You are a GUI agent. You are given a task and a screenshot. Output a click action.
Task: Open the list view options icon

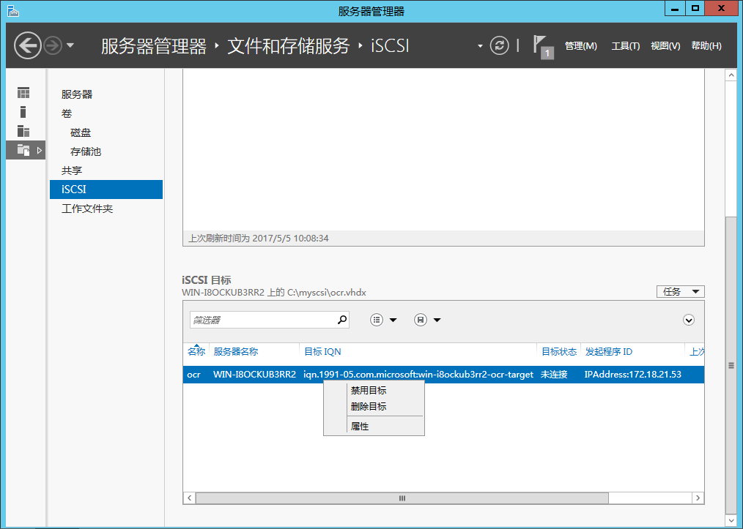pyautogui.click(x=376, y=320)
